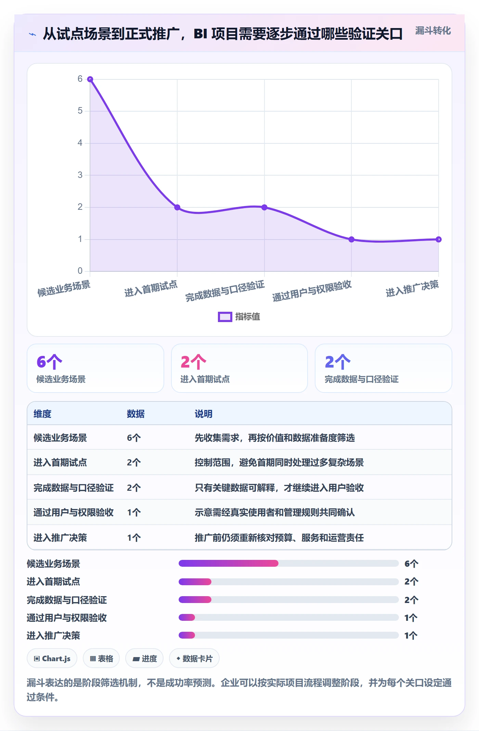The width and height of the screenshot is (479, 731).
Task: Click the 候选业务场景 progress bar
Action: 289,563
